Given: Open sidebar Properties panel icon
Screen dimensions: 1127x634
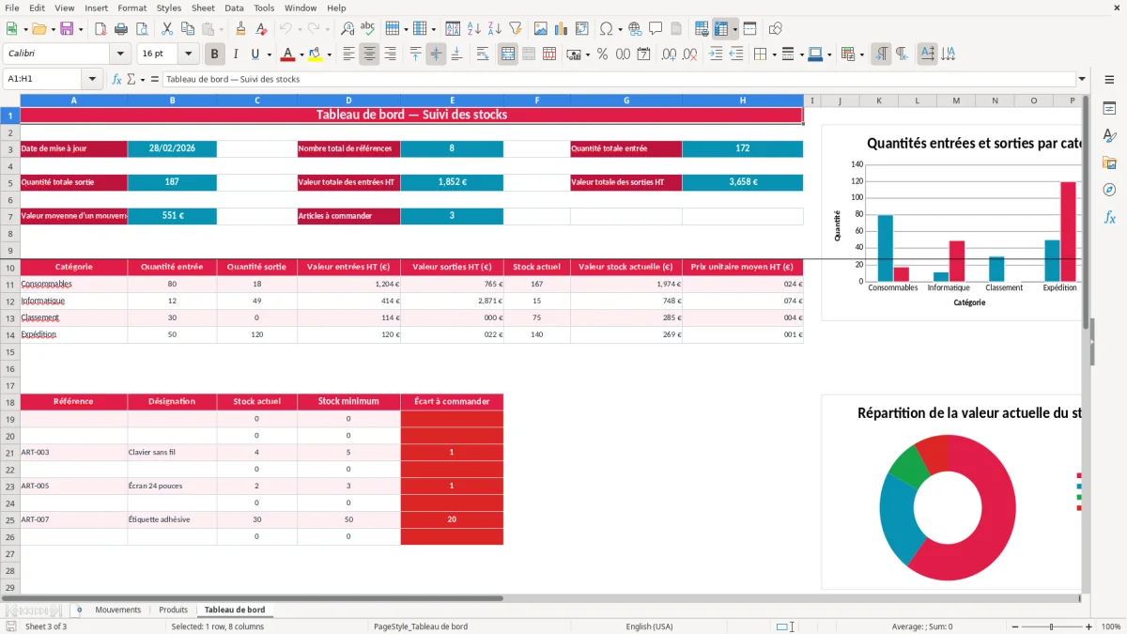Looking at the screenshot, I should click(1109, 109).
